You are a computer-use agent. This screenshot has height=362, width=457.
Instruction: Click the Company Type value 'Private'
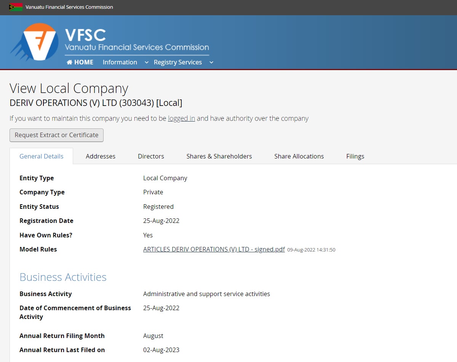coord(153,192)
